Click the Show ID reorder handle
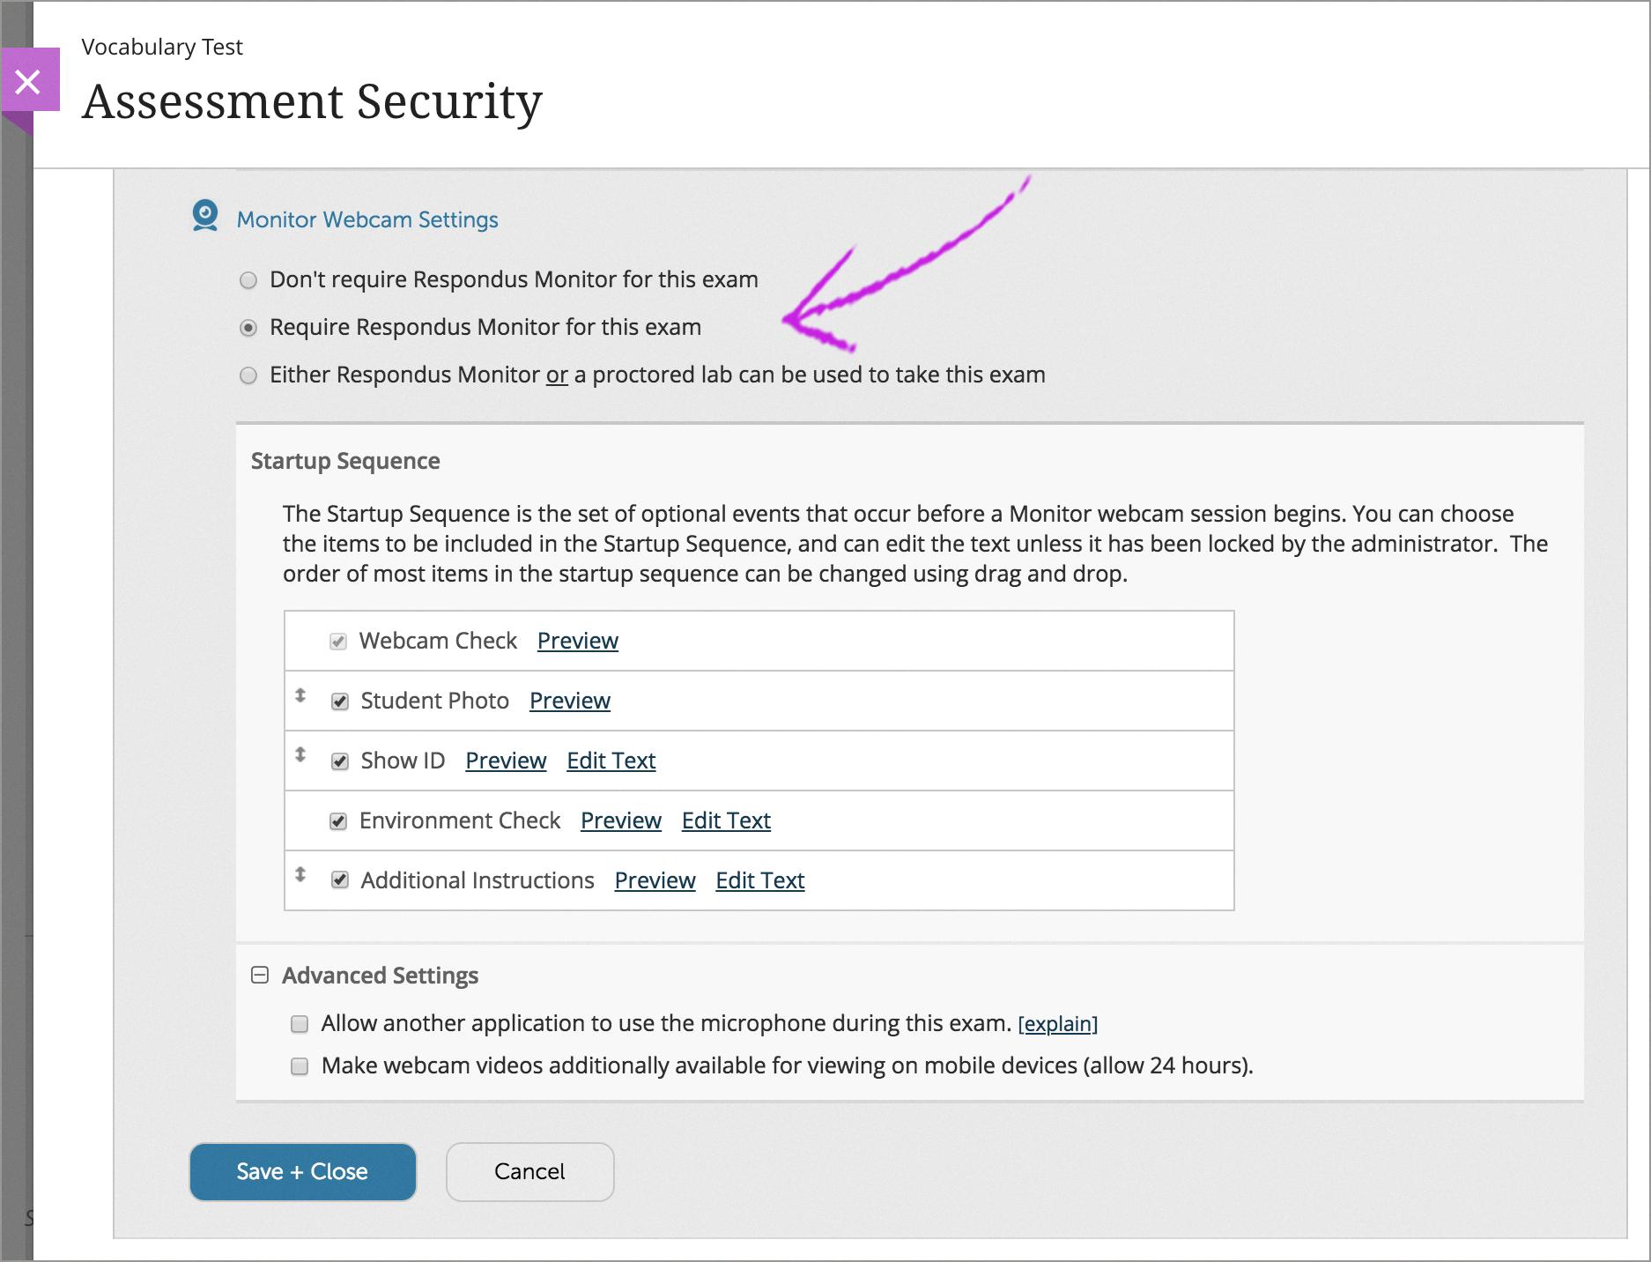Screen dimensions: 1651x1262 [300, 755]
